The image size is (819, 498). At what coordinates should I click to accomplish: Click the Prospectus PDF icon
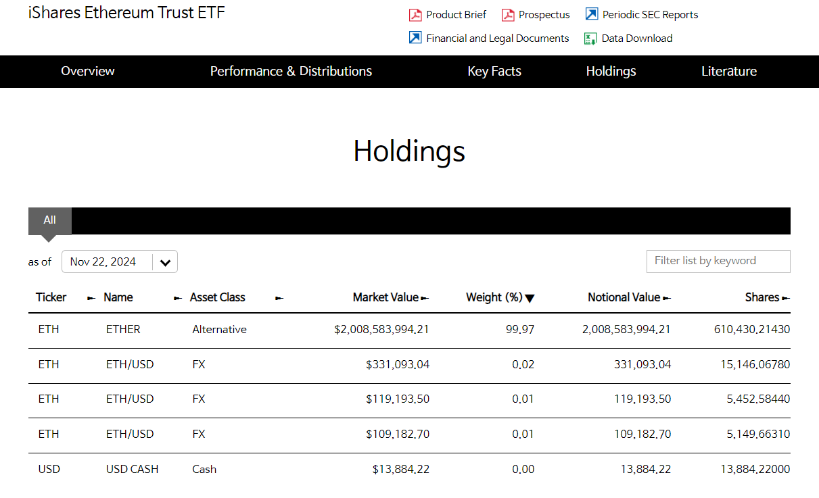coord(508,15)
